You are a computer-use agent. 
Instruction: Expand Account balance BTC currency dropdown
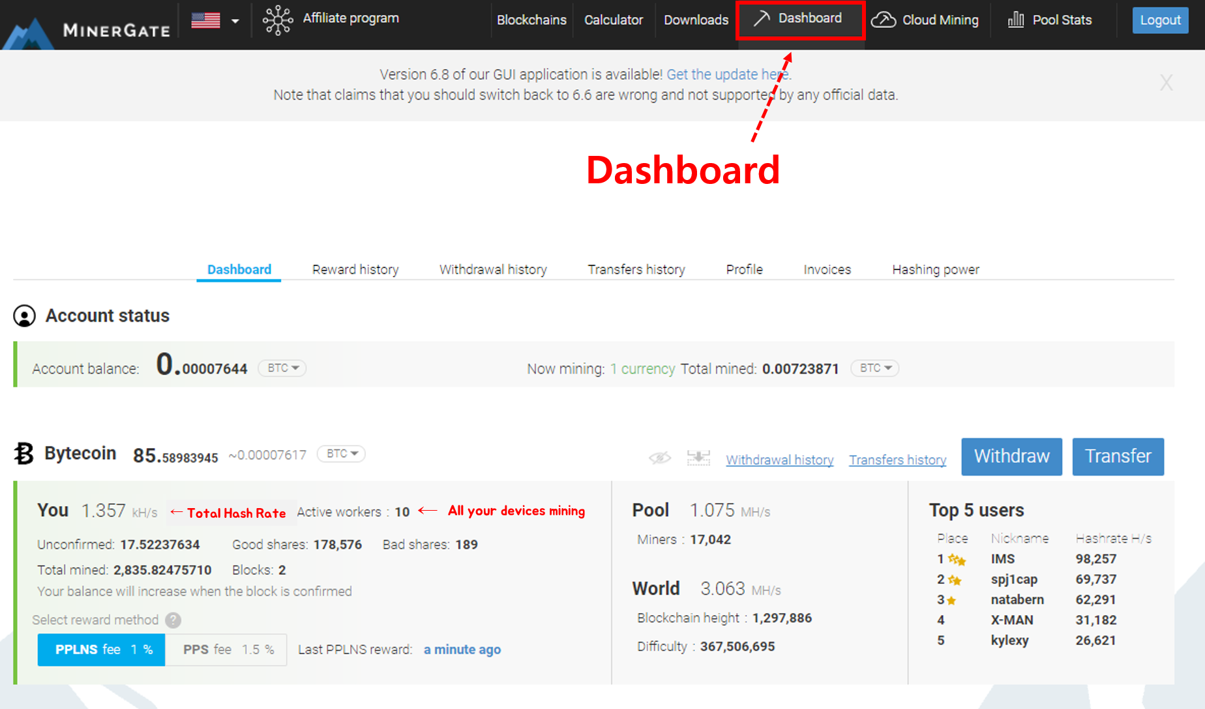click(282, 368)
